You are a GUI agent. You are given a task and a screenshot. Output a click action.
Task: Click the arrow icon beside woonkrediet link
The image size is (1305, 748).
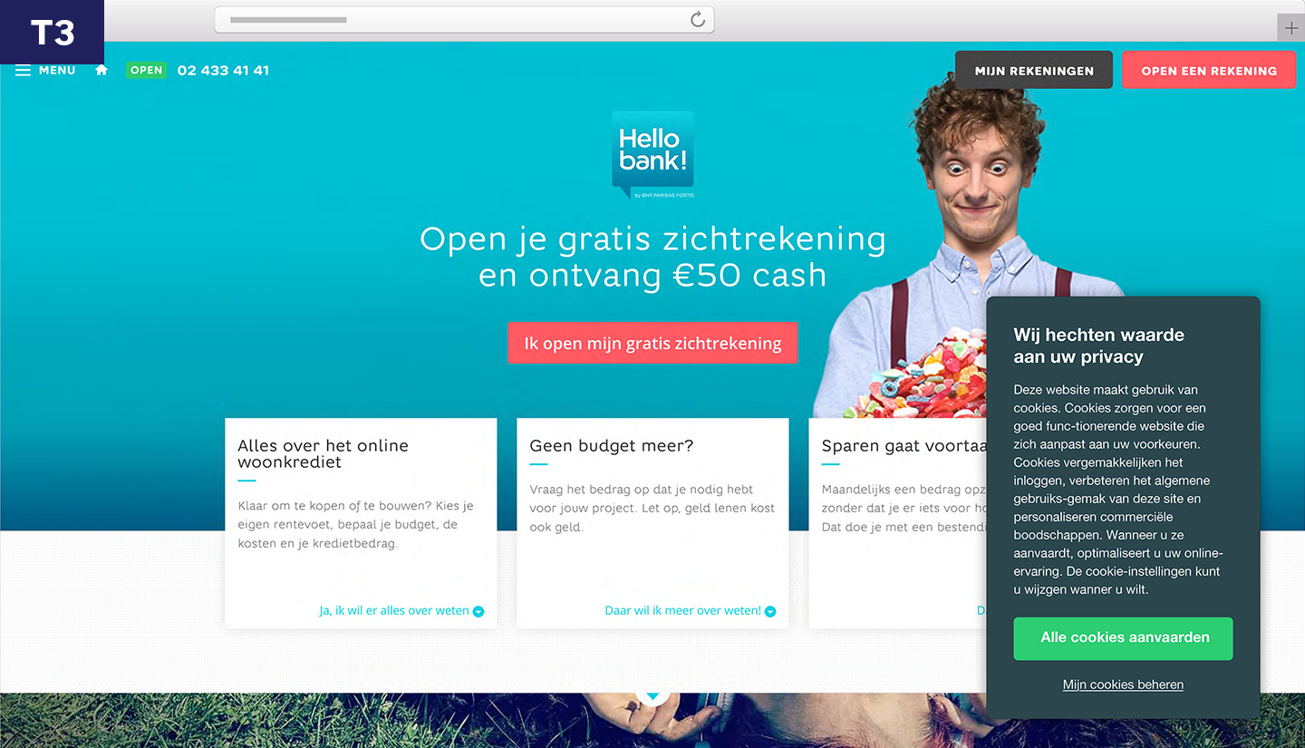pos(478,611)
